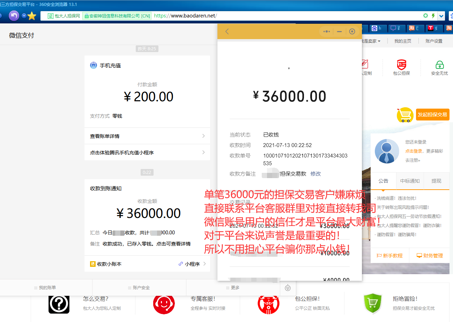Click the purple browser back/undo button

[x=14, y=16]
